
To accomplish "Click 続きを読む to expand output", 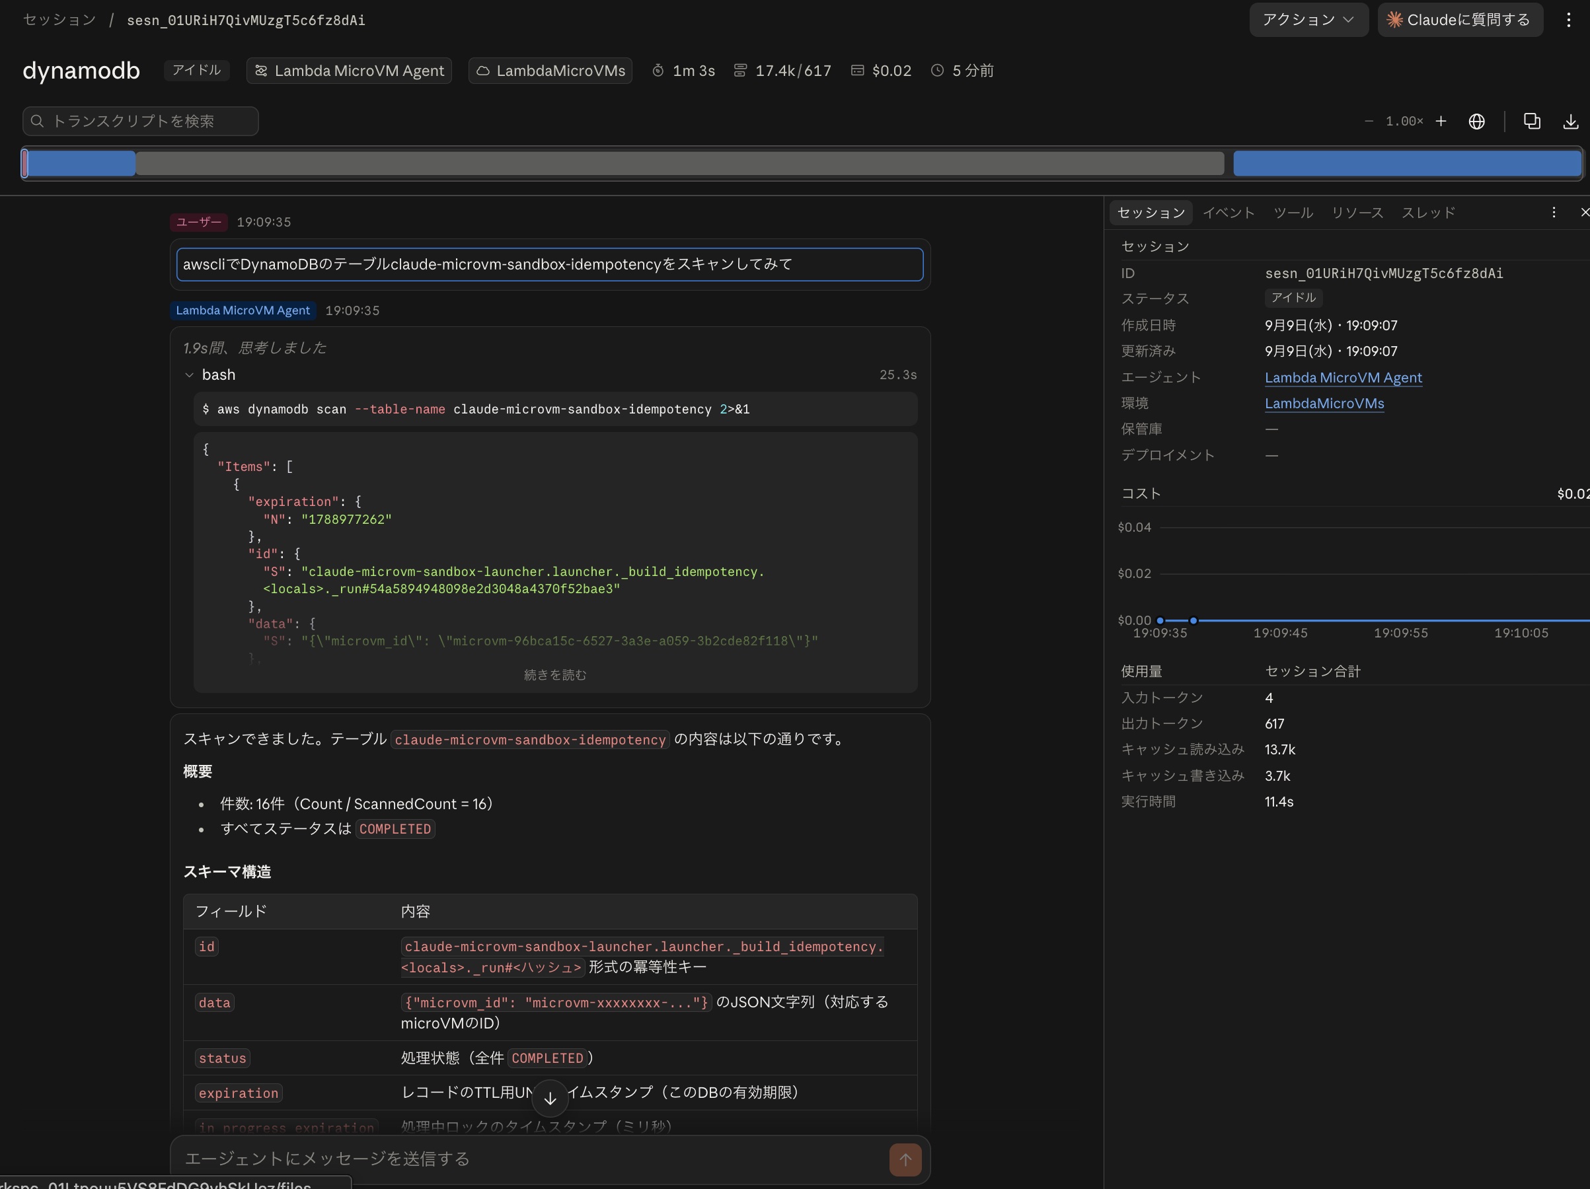I will point(555,674).
